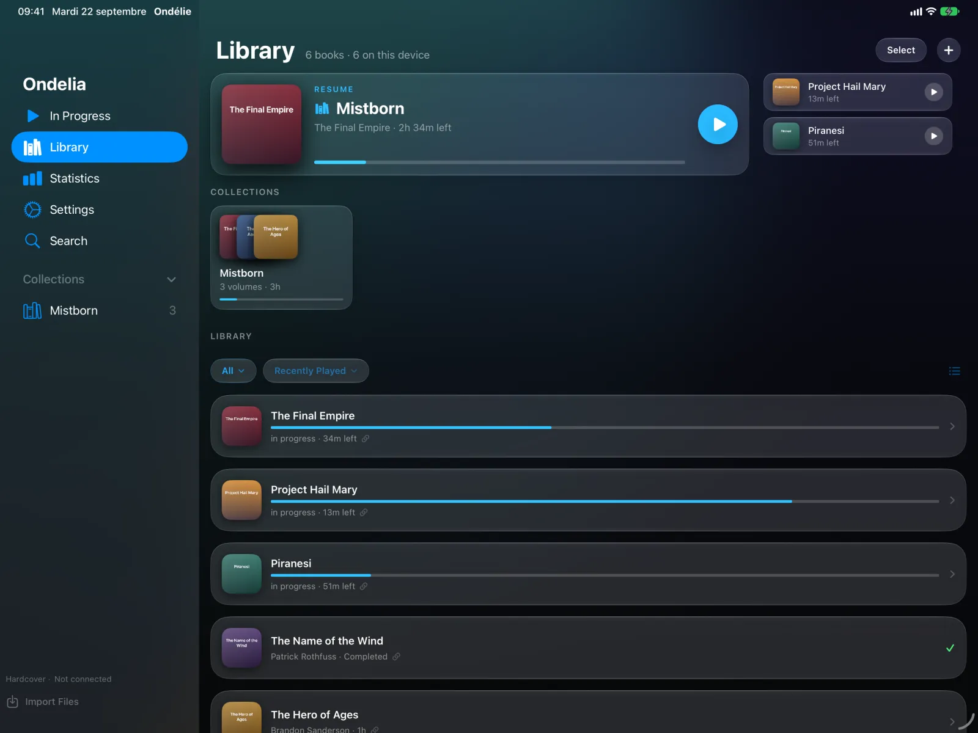Viewport: 978px width, 733px height.
Task: Click The Name of the Wind title
Action: pyautogui.click(x=327, y=641)
